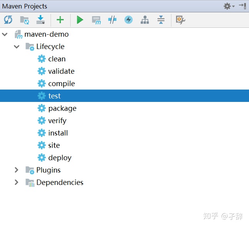Select the highlighted test phase
Viewport: 249px width, 227px height.
[x=124, y=96]
